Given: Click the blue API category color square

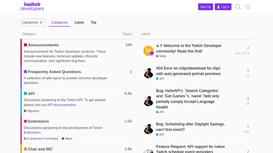Looking at the screenshot, I should click(26, 93).
